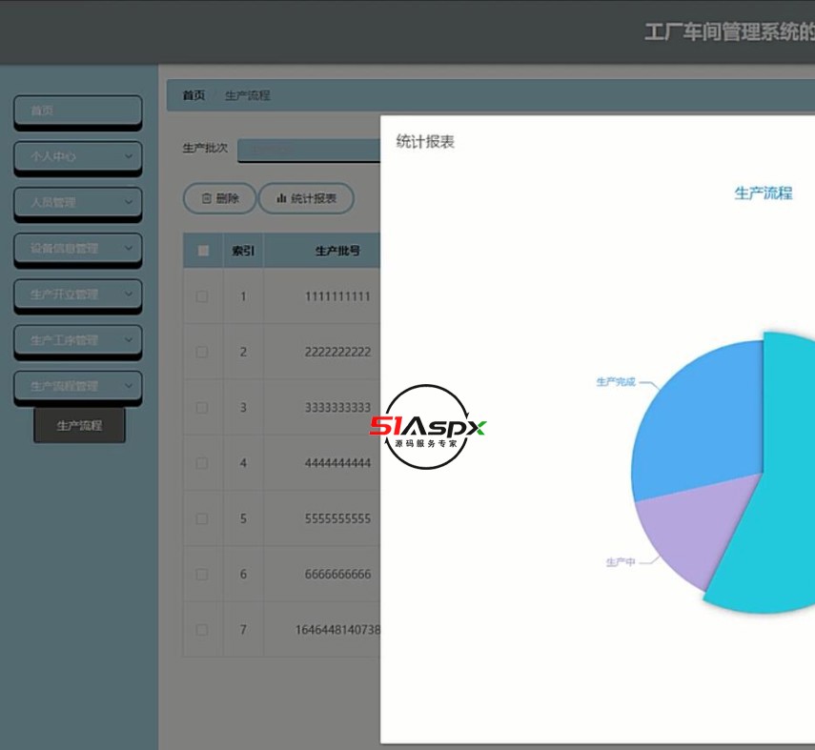The image size is (815, 750).
Task: Collapse the 生产流程管理 sidebar menu
Action: tap(77, 386)
